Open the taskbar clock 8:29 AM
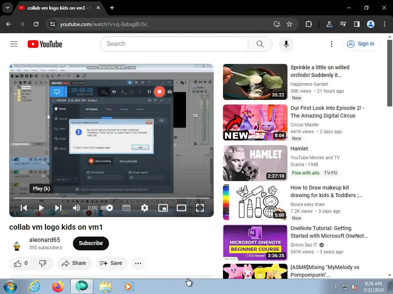393x294 pixels. pos(373,287)
